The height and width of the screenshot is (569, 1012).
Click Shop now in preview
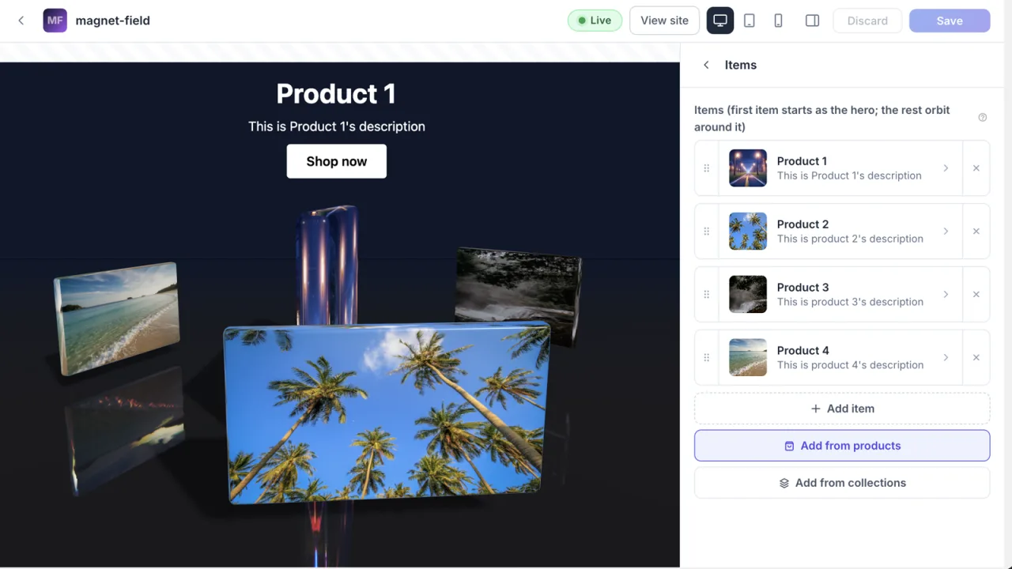click(337, 161)
